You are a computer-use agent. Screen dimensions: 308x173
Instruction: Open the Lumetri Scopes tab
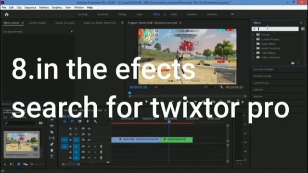(38, 23)
